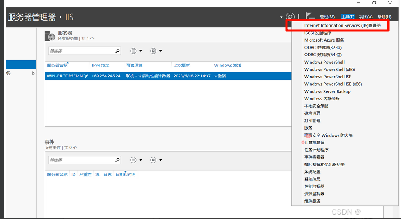The image size is (401, 219).
Task: Expand dropdown arrow left of refresh icon
Action: (x=282, y=17)
